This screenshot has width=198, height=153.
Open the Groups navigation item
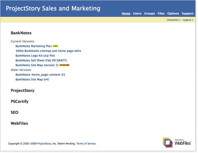(x=149, y=13)
